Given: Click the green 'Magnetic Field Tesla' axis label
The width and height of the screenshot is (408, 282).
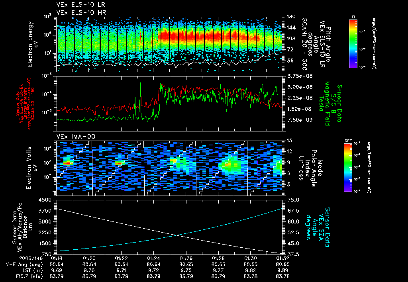Looking at the screenshot, I should [x=324, y=104].
